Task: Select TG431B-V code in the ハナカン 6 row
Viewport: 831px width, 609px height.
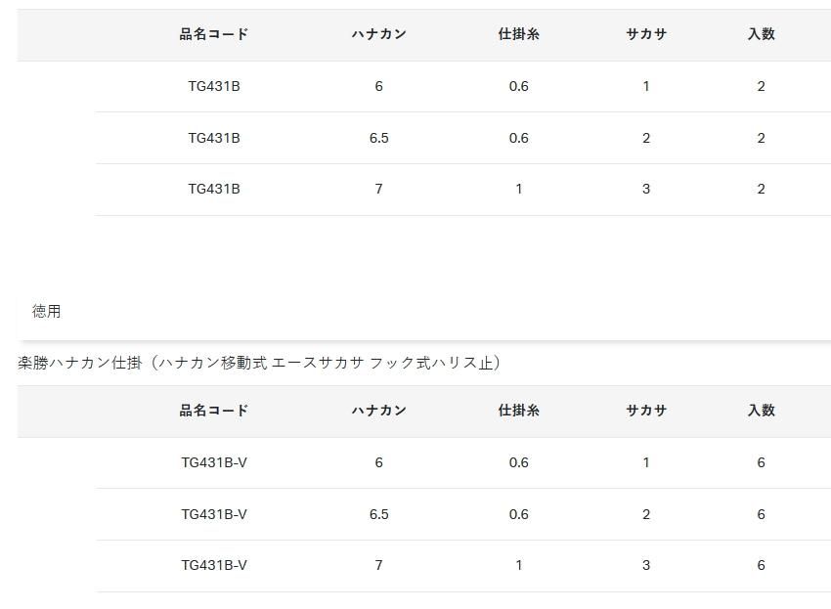Action: click(x=214, y=462)
